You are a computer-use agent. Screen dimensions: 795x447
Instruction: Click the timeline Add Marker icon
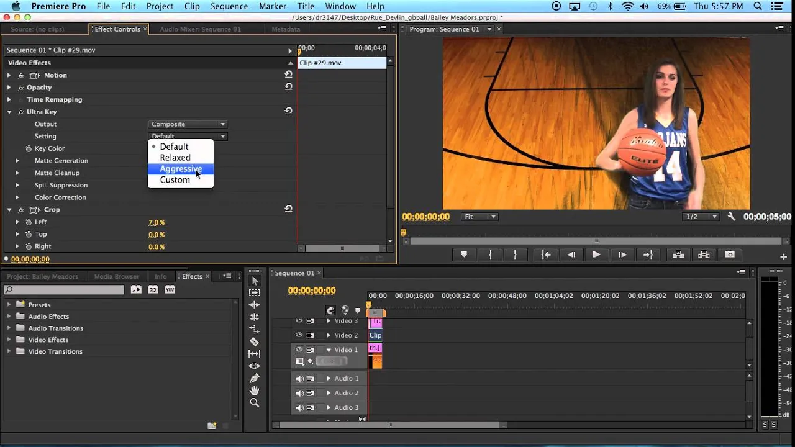point(357,310)
